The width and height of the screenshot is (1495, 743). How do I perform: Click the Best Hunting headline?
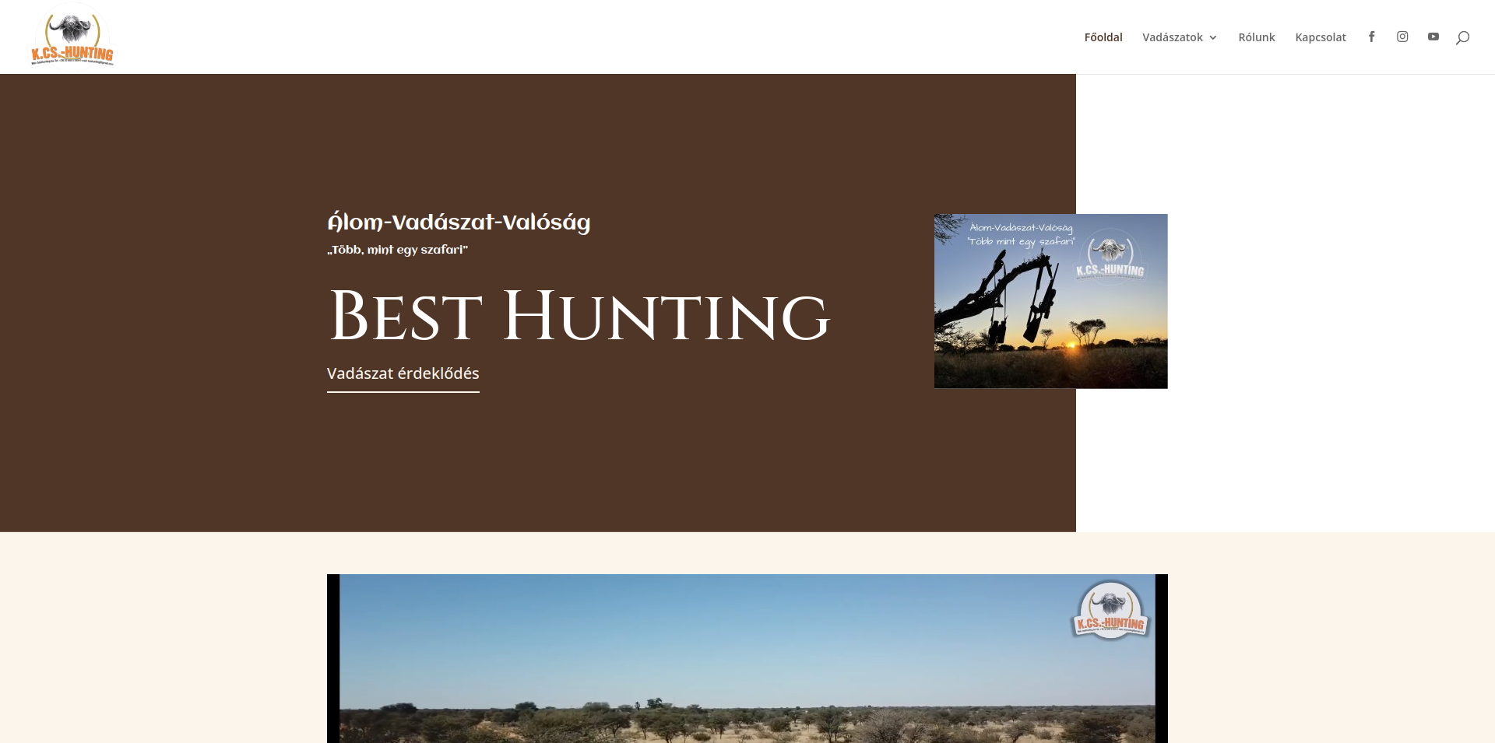[x=579, y=317]
